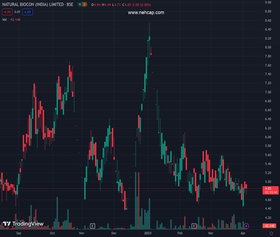Click the blue 4.85 buy price box
Image resolution: width=280 pixels, height=237 pixels.
pos(28,12)
